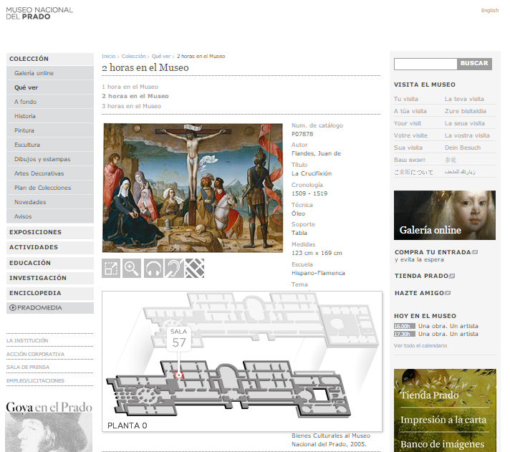Image resolution: width=510 pixels, height=452 pixels.
Task: Click into the search text field
Action: point(425,64)
